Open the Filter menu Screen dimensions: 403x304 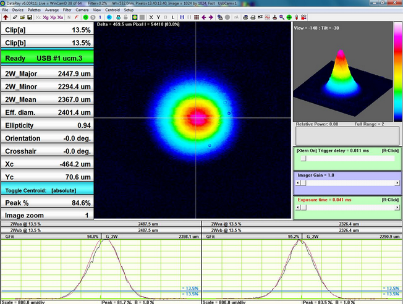pyautogui.click(x=67, y=10)
